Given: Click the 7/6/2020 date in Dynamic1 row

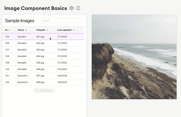Looking at the screenshot, I should click(62, 76).
